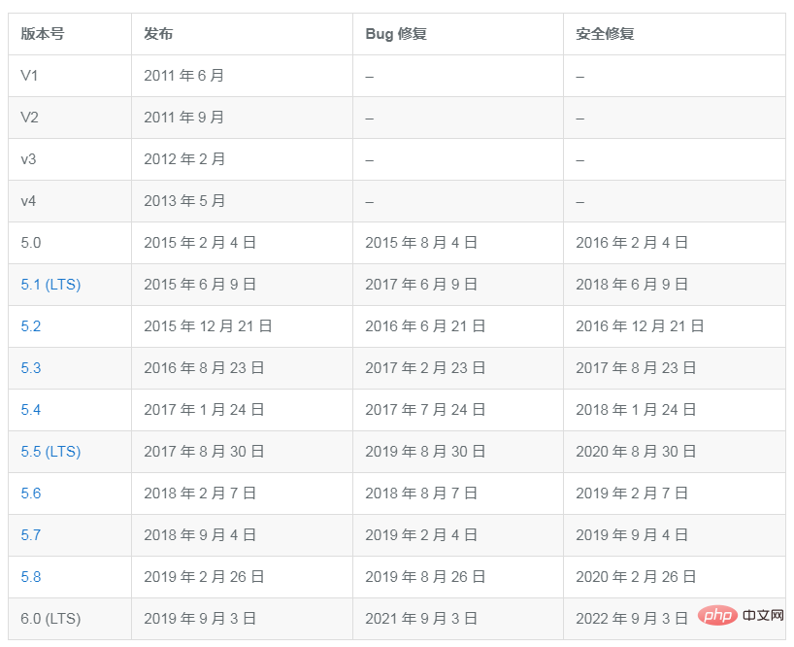Open the 5.1 (LTS) version link
The width and height of the screenshot is (794, 647).
pos(50,285)
